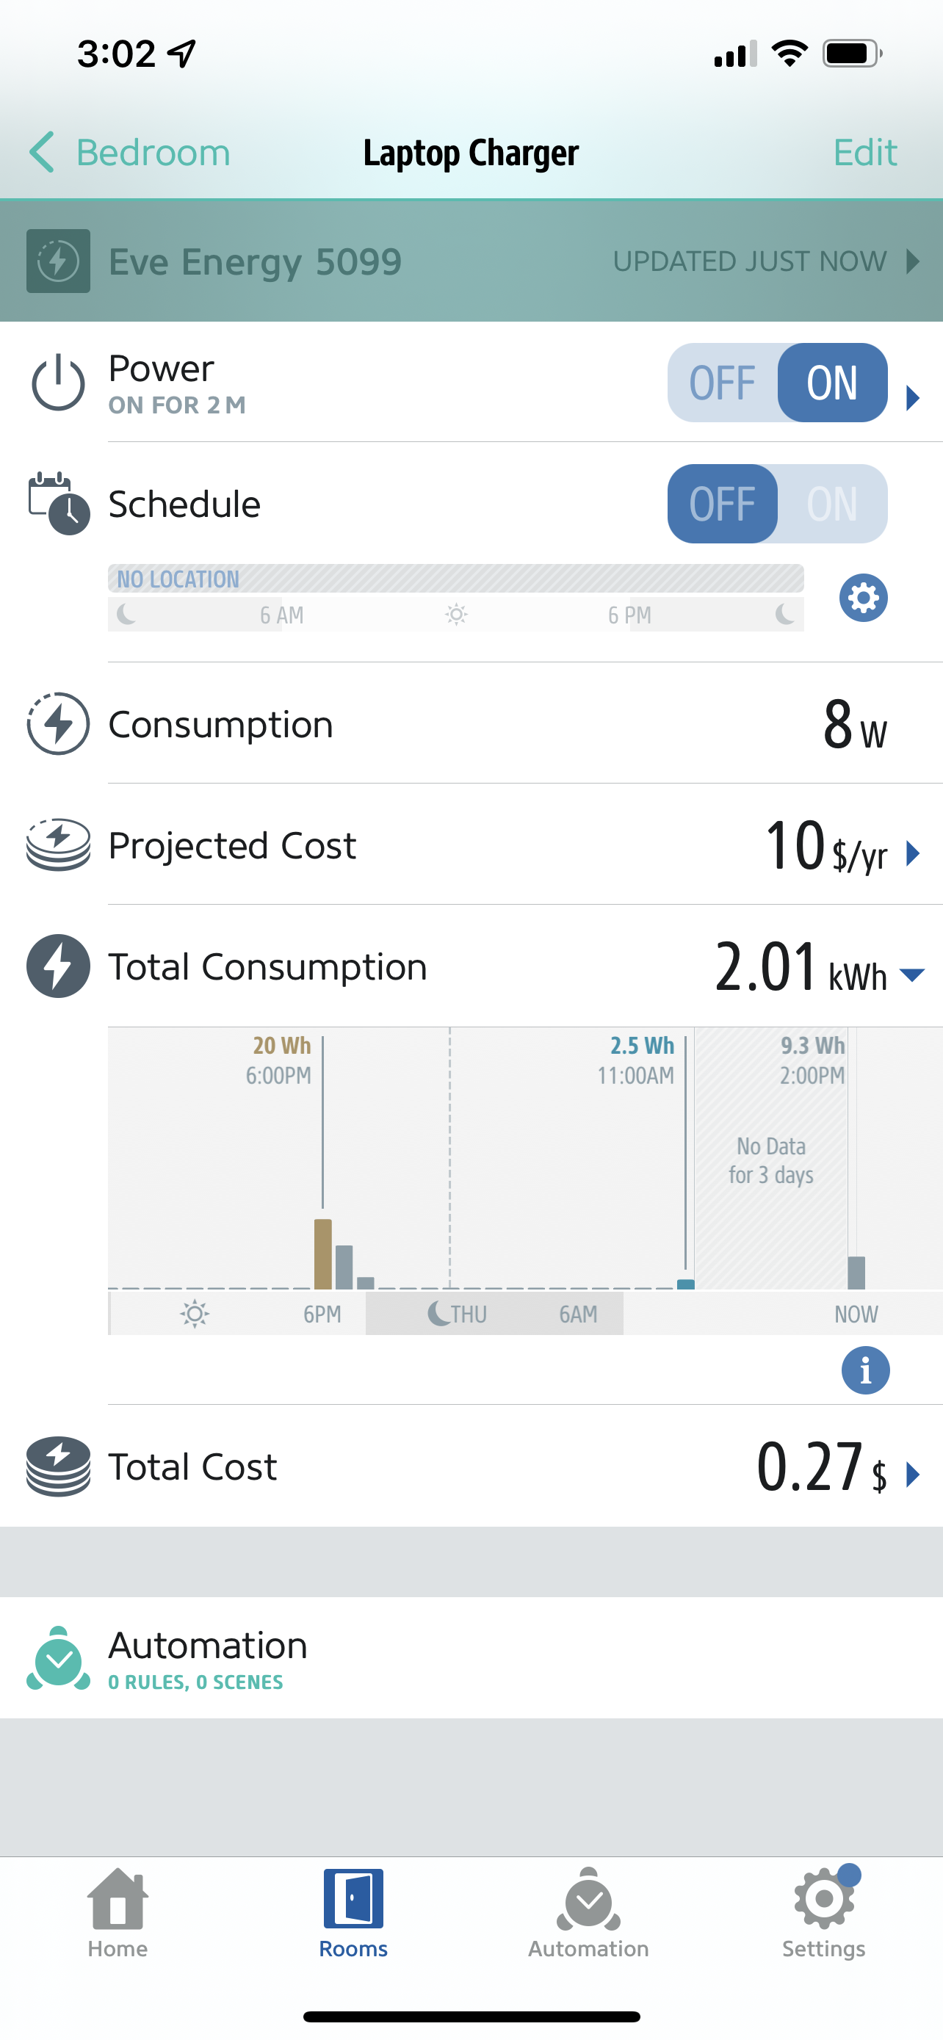943x2040 pixels.
Task: Tap the Total Consumption lightning icon
Action: (x=58, y=966)
